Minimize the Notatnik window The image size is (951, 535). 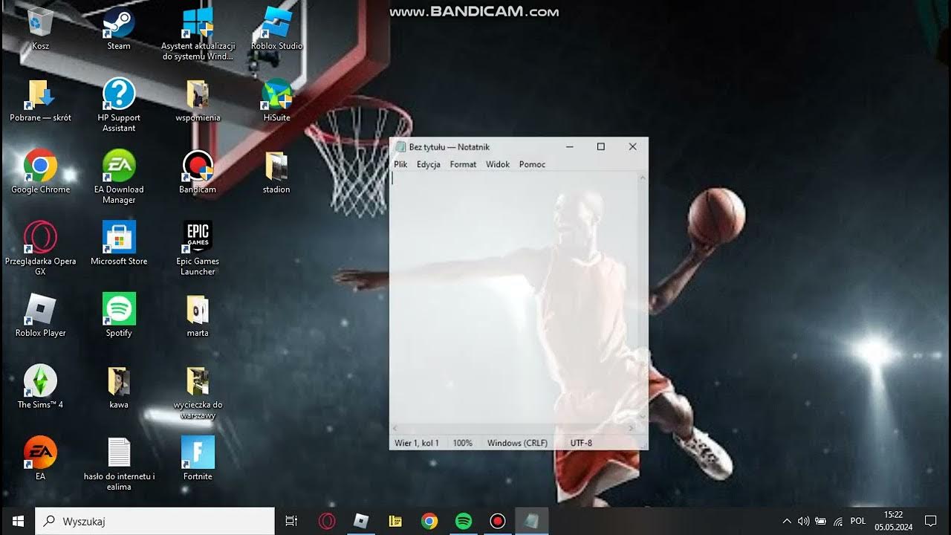(570, 147)
